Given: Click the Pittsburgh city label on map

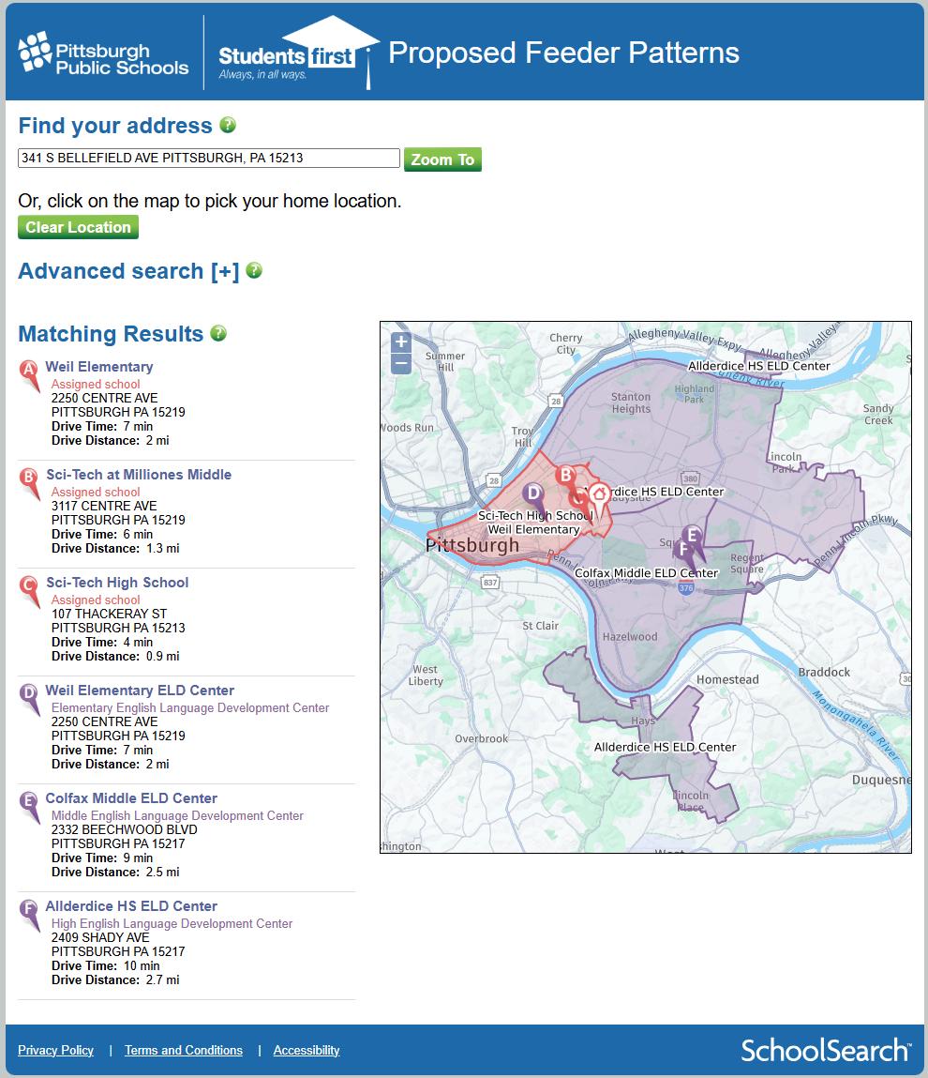Looking at the screenshot, I should click(x=471, y=545).
